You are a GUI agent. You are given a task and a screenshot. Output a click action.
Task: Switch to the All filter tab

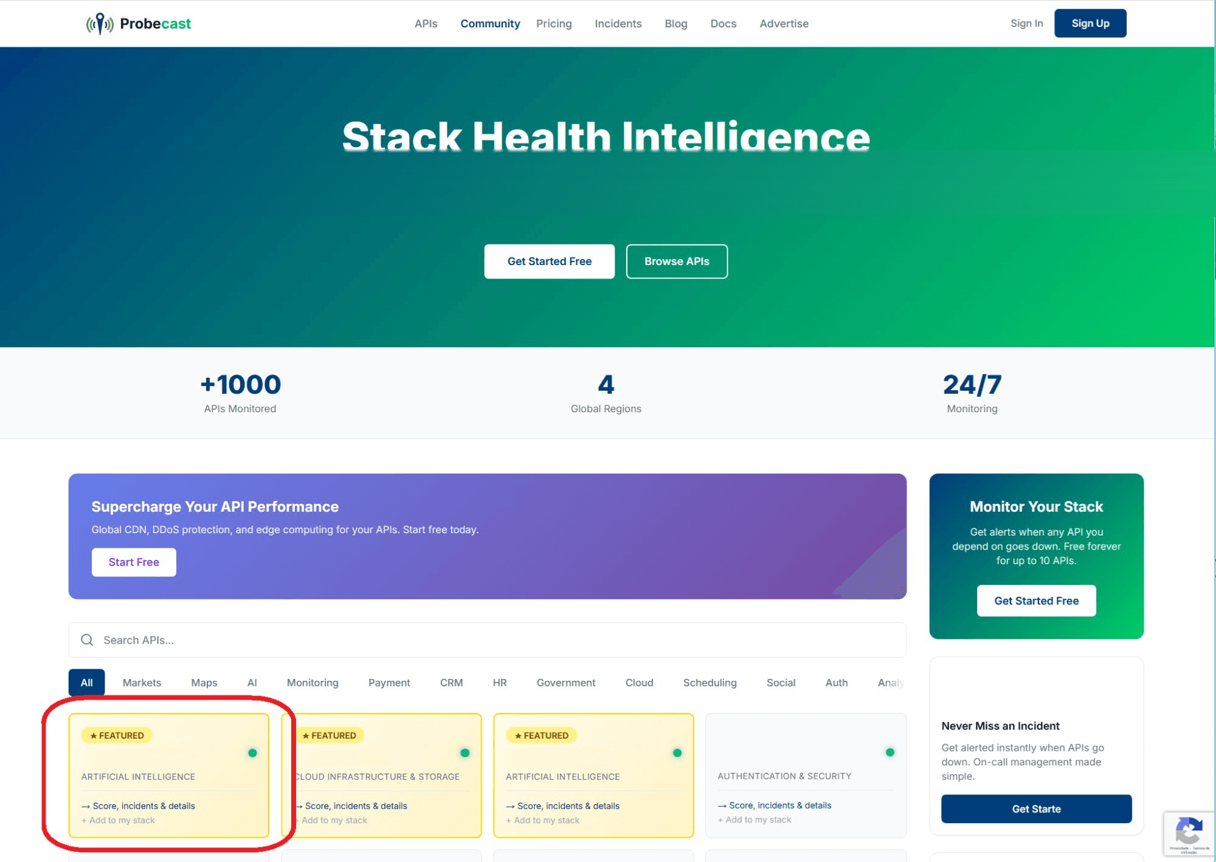coord(86,682)
